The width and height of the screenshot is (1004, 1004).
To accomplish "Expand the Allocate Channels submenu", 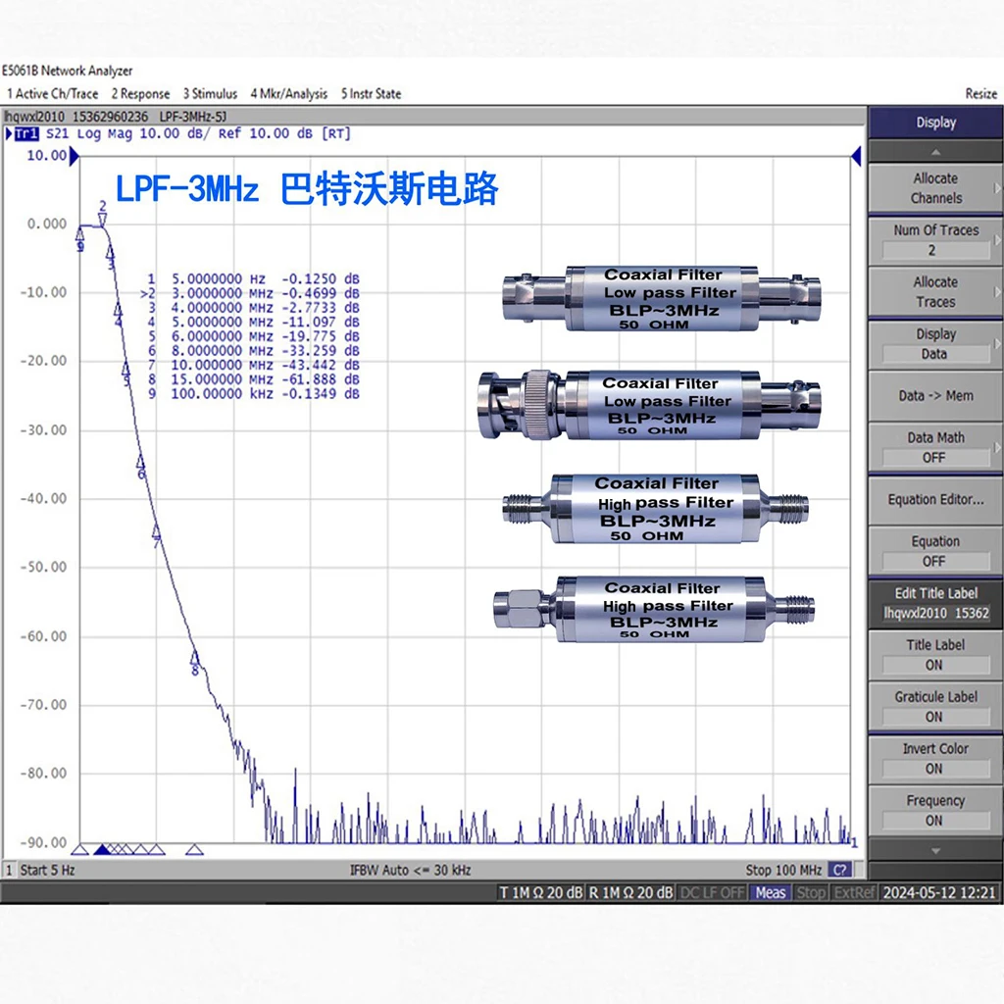I will [934, 188].
